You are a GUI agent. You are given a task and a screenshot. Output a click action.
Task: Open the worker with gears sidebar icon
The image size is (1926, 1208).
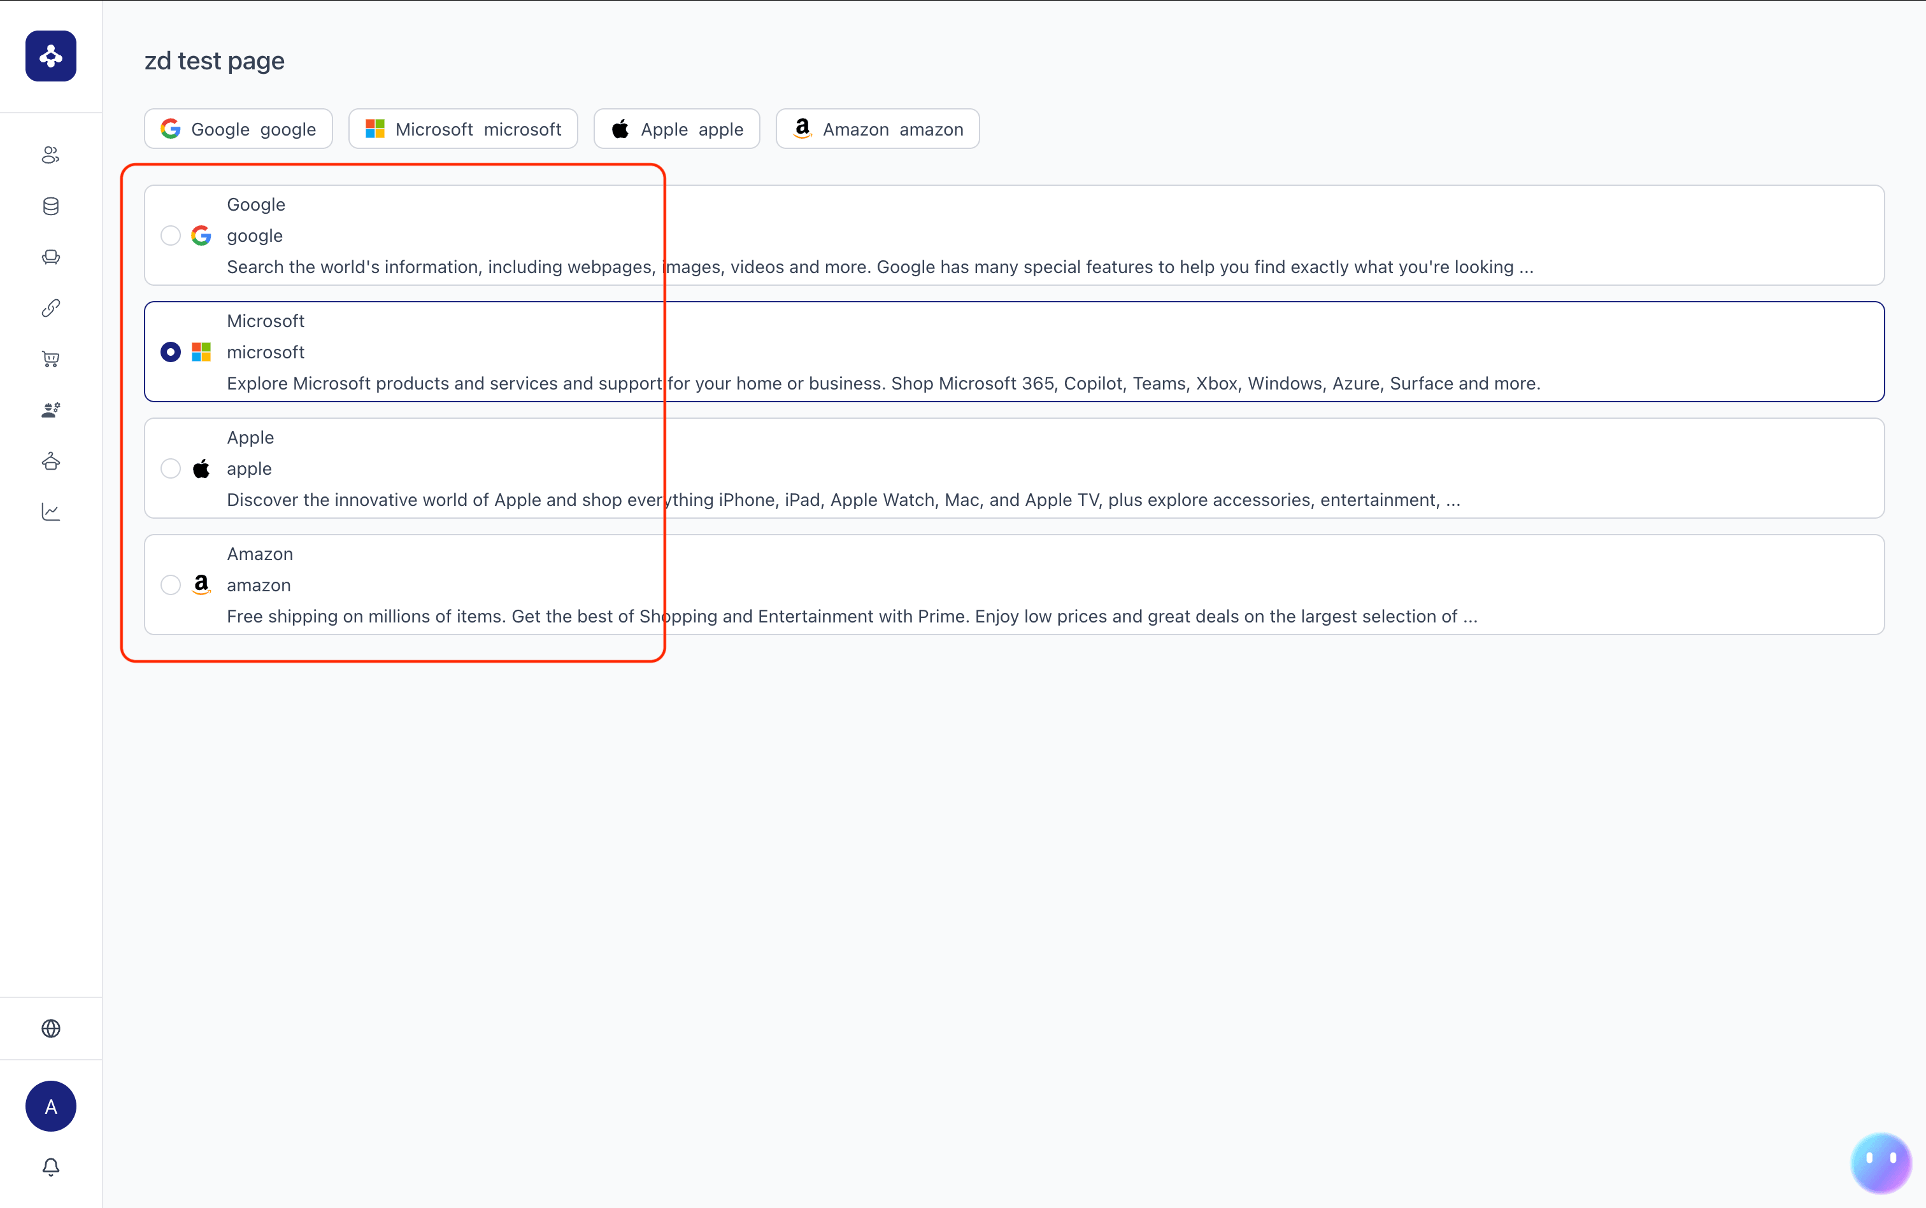(x=51, y=410)
